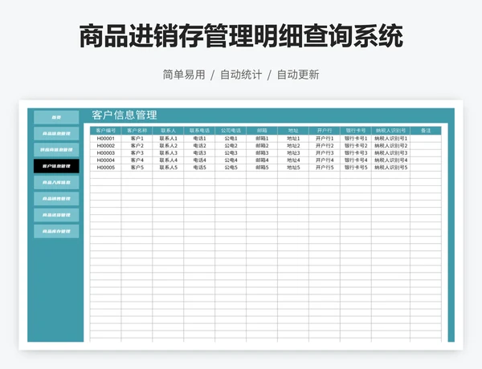The width and height of the screenshot is (482, 369).
Task: Select the 银行卡号1 cell
Action: 356,139
